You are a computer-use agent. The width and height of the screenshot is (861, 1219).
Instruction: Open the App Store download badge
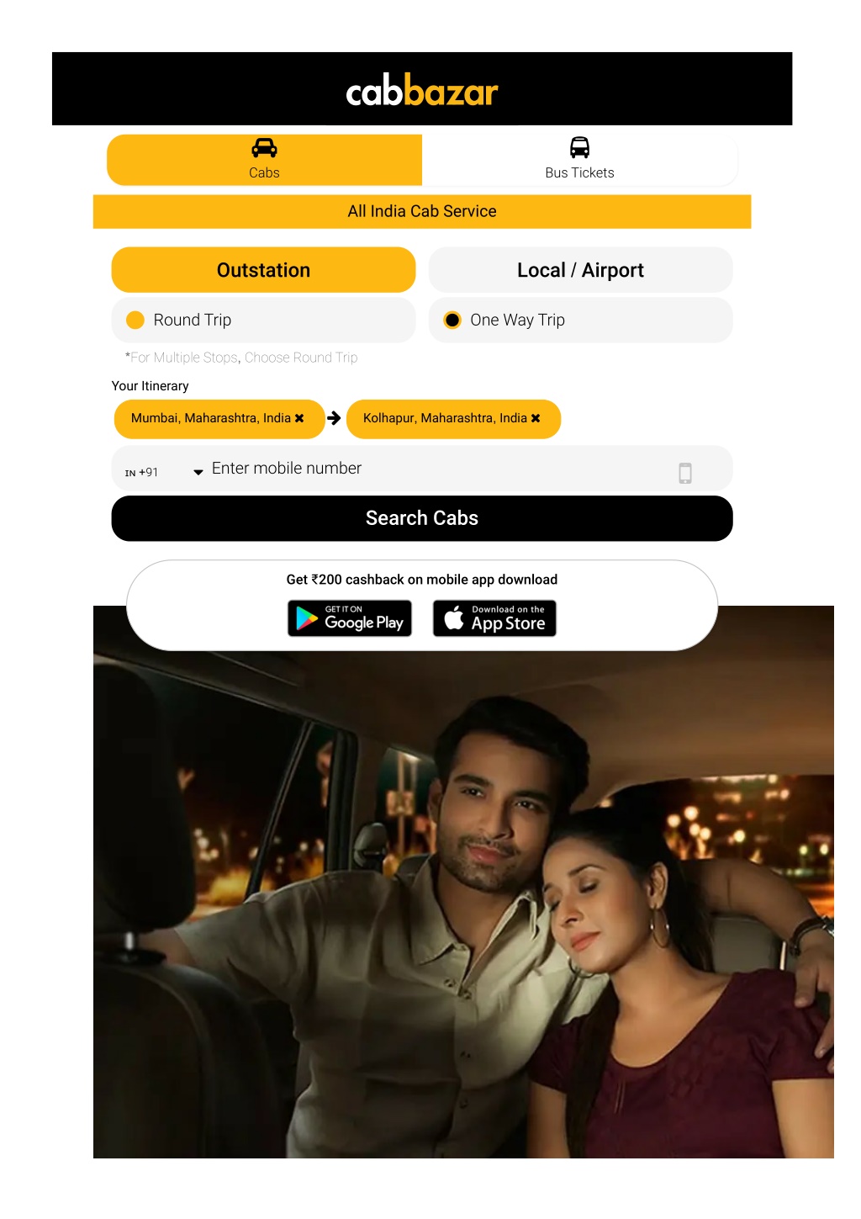(x=494, y=618)
